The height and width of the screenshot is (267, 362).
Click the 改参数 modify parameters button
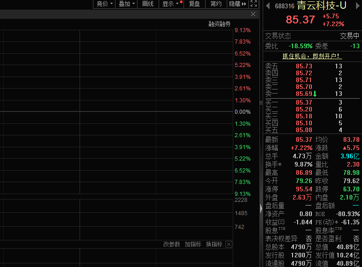pyautogui.click(x=172, y=244)
